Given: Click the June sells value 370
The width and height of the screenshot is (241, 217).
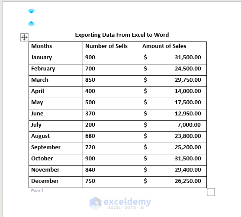Looking at the screenshot, I should tap(90, 114).
